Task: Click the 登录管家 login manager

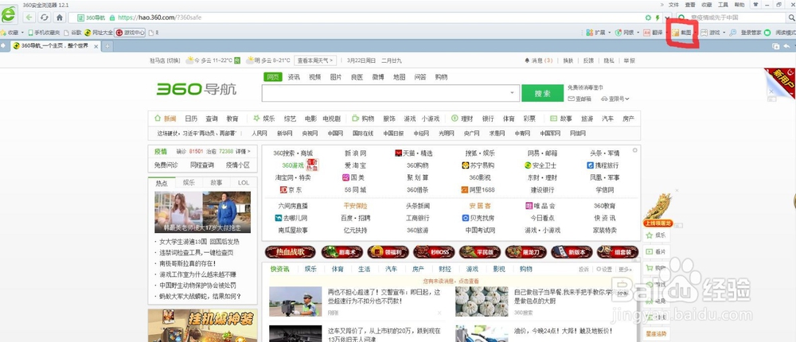Action: tap(751, 33)
